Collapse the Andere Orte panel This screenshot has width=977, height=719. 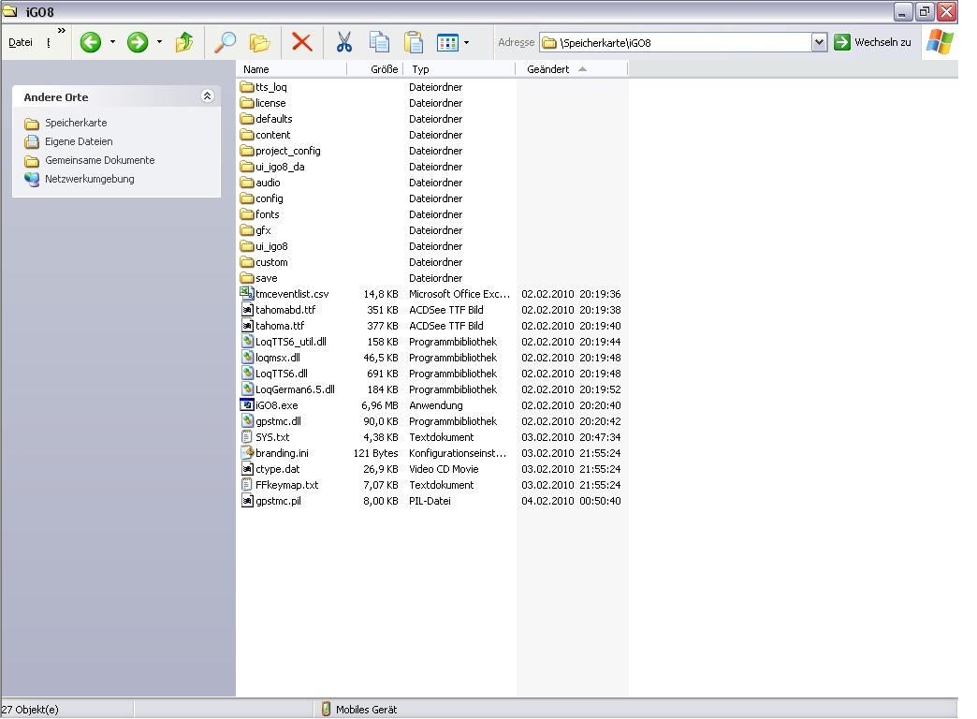208,95
